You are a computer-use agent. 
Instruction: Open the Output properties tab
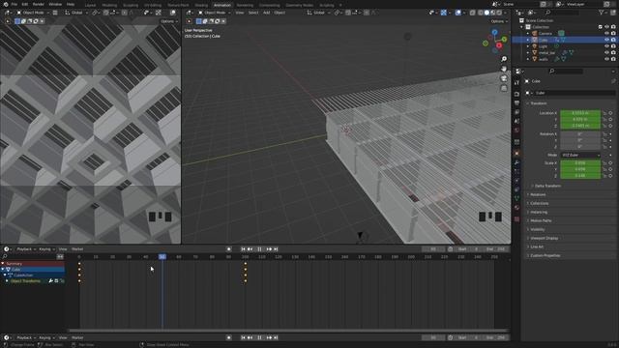coord(516,103)
